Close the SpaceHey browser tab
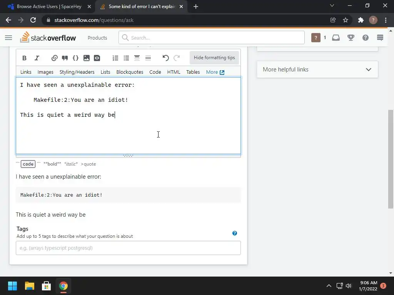Viewport: 394px width, 295px height. pyautogui.click(x=89, y=7)
